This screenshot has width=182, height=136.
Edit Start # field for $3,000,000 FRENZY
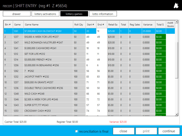coord(91,59)
